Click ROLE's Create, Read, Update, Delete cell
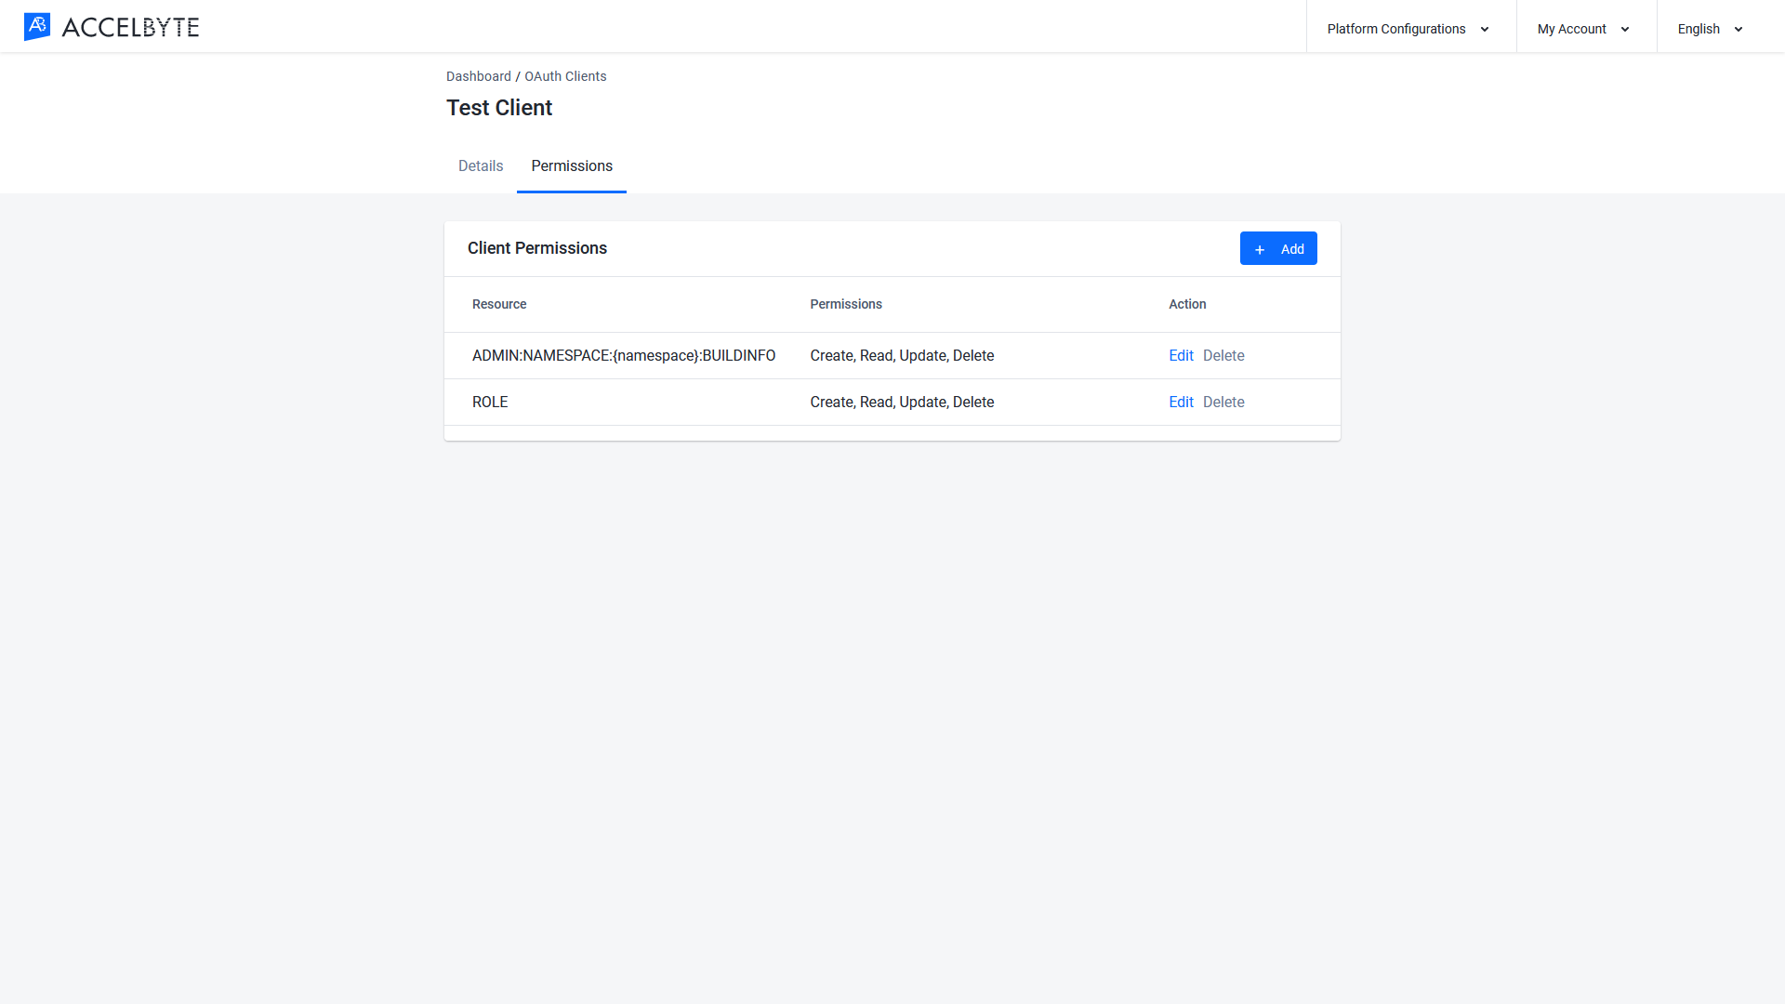This screenshot has height=1004, width=1785. coord(902,403)
